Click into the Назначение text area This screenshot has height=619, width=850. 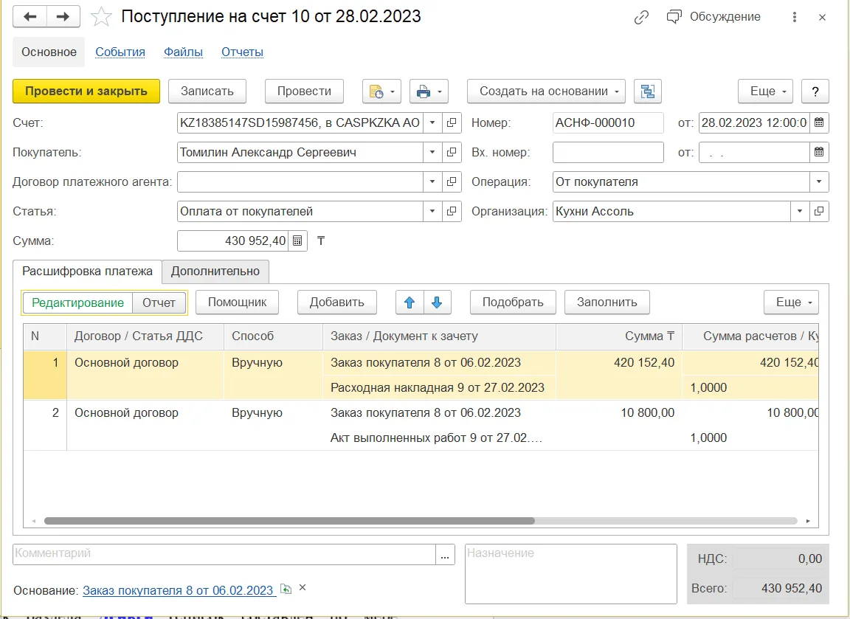[x=571, y=574]
